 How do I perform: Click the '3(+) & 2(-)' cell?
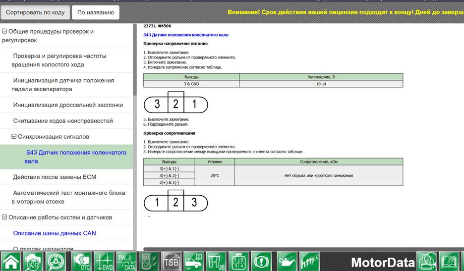[x=169, y=175]
